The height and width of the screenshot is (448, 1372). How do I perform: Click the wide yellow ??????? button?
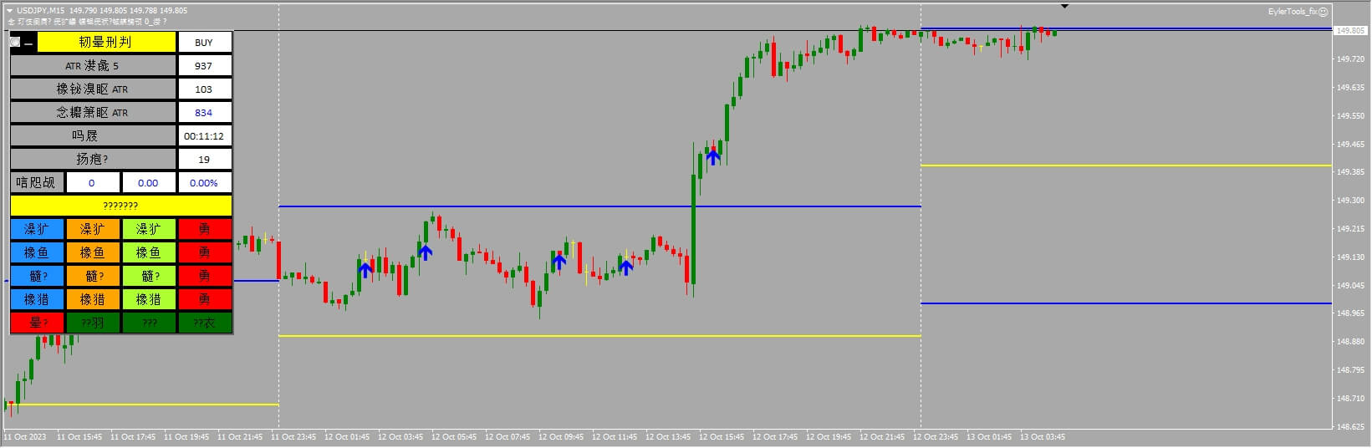(x=121, y=206)
